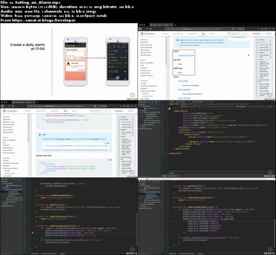
Task: Click the ACTION_SET_ALARM link in the blue note
Action: coord(64,139)
